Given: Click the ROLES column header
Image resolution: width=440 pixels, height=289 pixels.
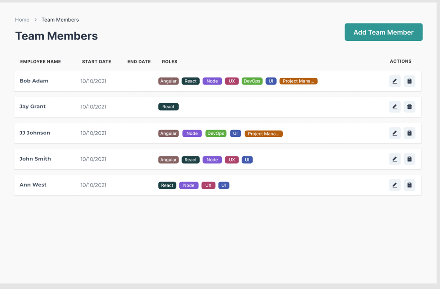Looking at the screenshot, I should click(x=170, y=62).
